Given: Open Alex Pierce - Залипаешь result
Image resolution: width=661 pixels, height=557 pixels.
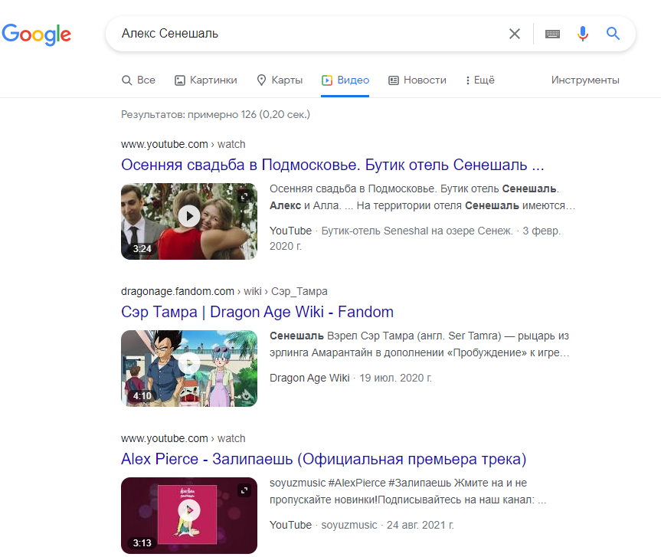Looking at the screenshot, I should point(324,459).
